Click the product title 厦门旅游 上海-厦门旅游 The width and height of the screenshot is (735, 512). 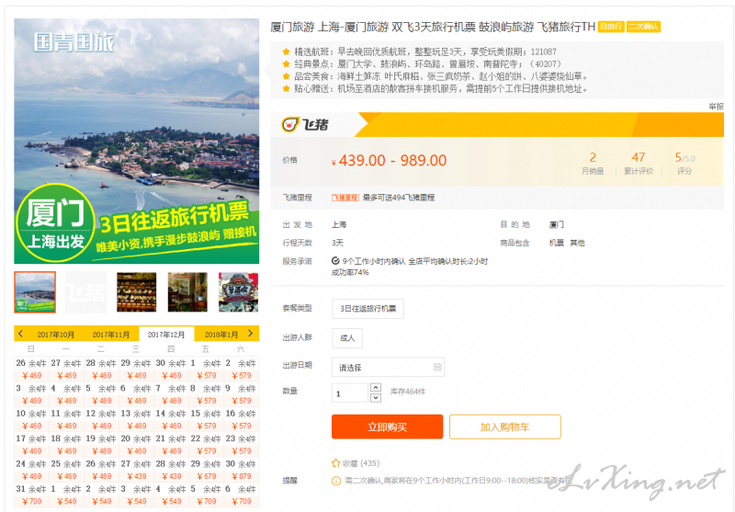pos(433,27)
